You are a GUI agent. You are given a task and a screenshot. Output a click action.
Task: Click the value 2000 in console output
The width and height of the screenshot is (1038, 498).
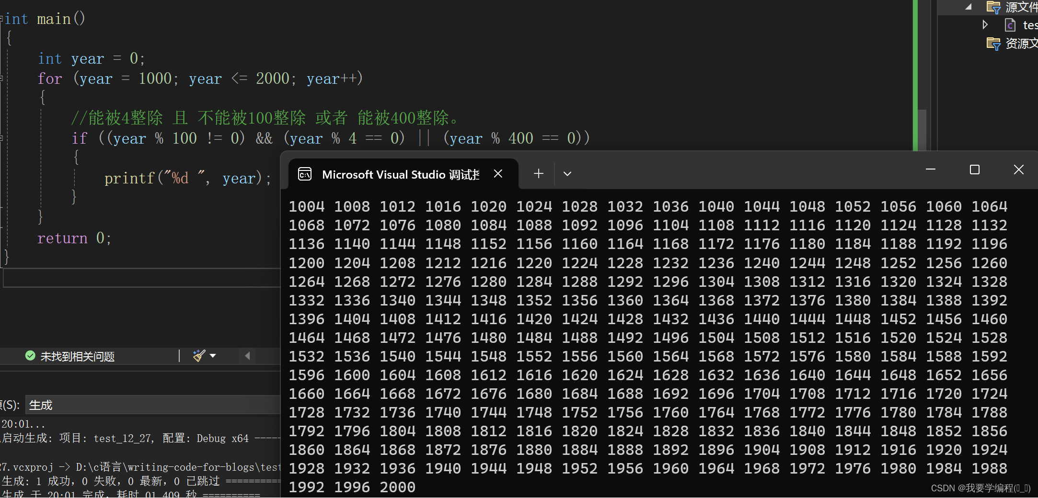397,487
